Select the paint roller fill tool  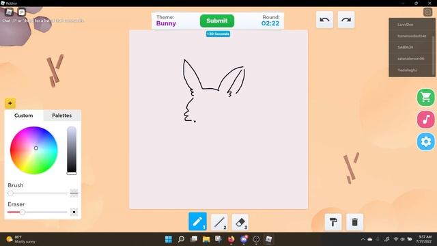click(333, 222)
